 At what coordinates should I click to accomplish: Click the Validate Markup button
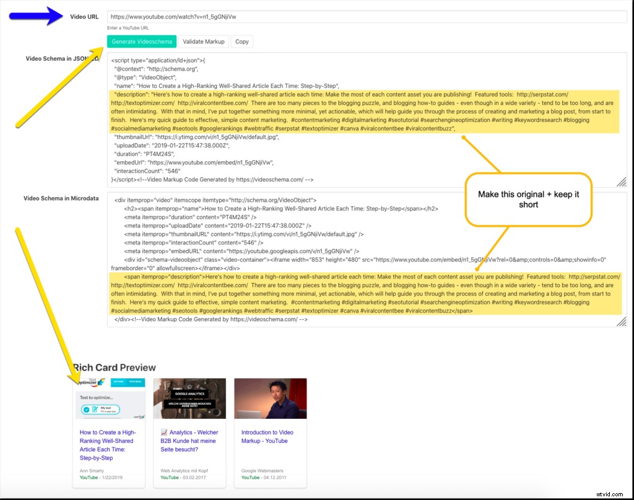pyautogui.click(x=204, y=41)
